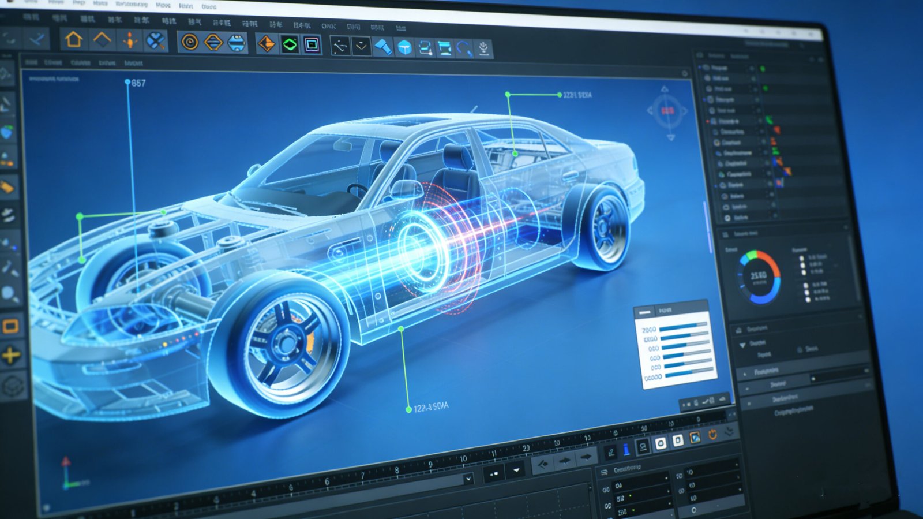The image size is (923, 519).
Task: Select the blue cube tool in the toolbar
Action: 405,47
